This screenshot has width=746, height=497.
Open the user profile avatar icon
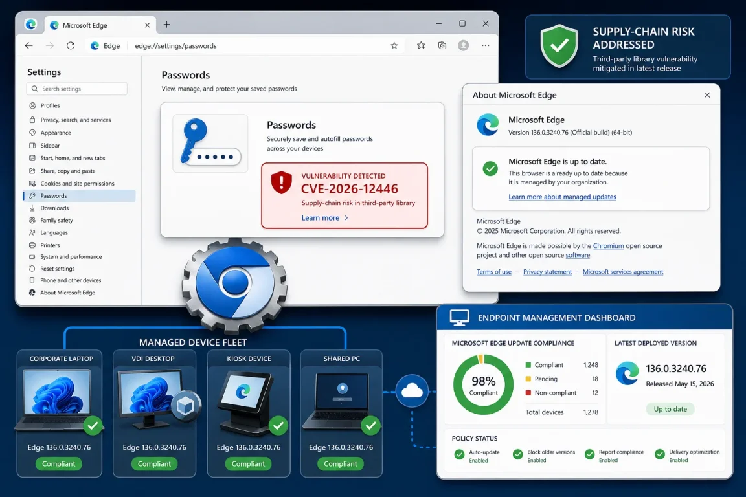(464, 46)
